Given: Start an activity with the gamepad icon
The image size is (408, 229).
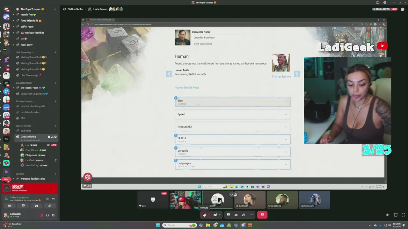Looking at the screenshot, I should [236, 215].
